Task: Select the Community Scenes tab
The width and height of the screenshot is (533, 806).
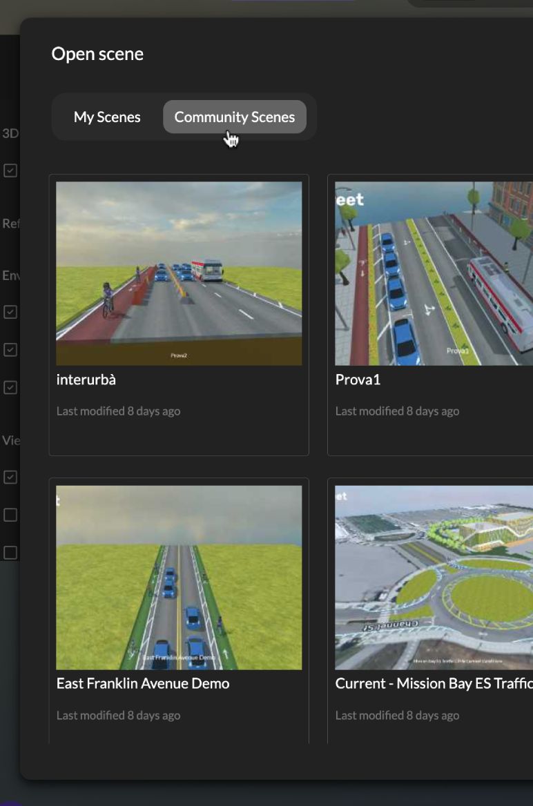Action: click(234, 117)
